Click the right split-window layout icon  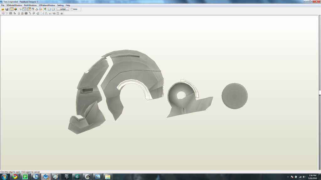click(53, 9)
